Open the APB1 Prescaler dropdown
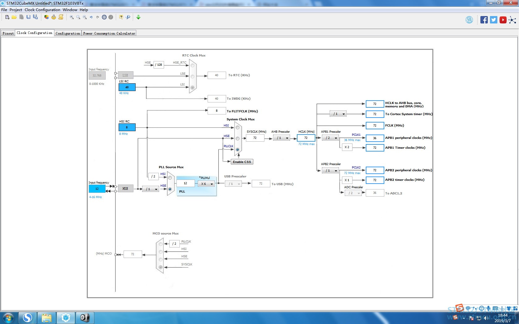The height and width of the screenshot is (324, 519). (330, 138)
